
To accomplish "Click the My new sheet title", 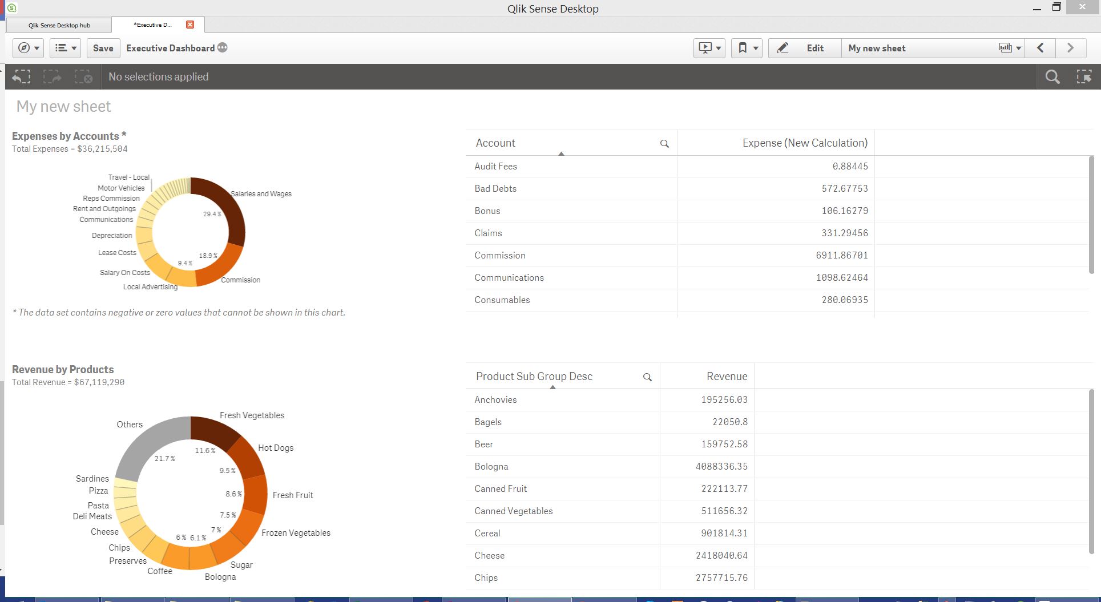I will pos(63,106).
